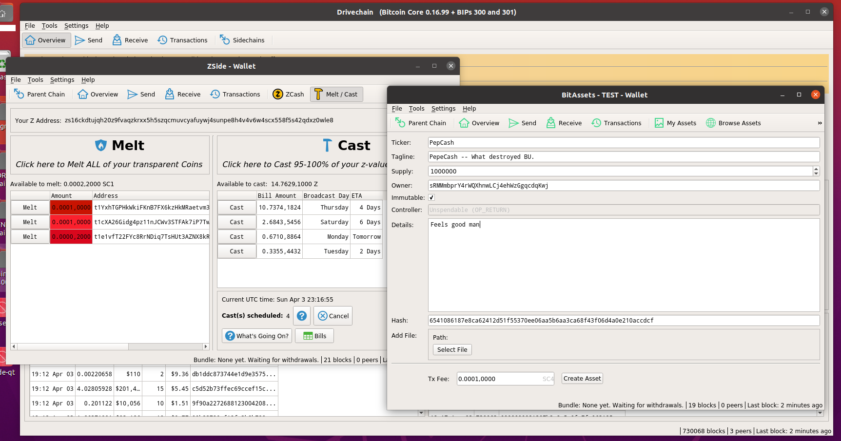
Task: Open My Assets in BitAssets wallet
Action: [x=676, y=123]
